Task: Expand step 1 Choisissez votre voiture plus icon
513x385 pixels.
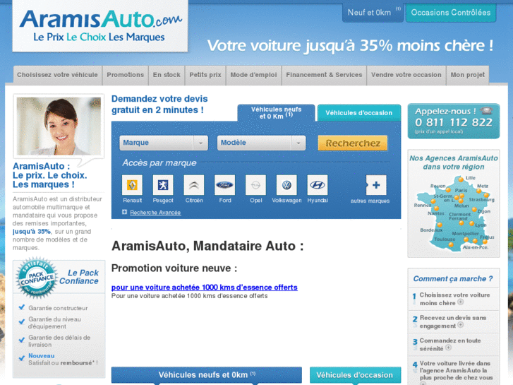Action: point(460,302)
